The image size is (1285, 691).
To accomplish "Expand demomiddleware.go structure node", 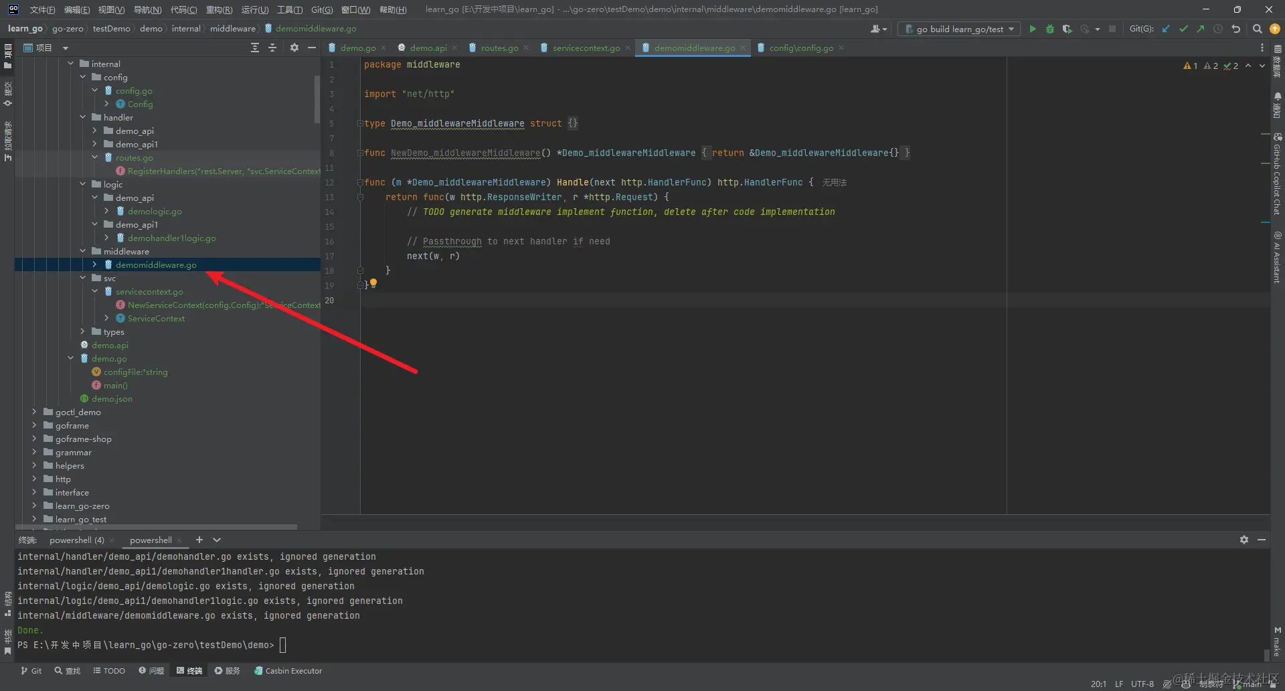I will coord(95,264).
